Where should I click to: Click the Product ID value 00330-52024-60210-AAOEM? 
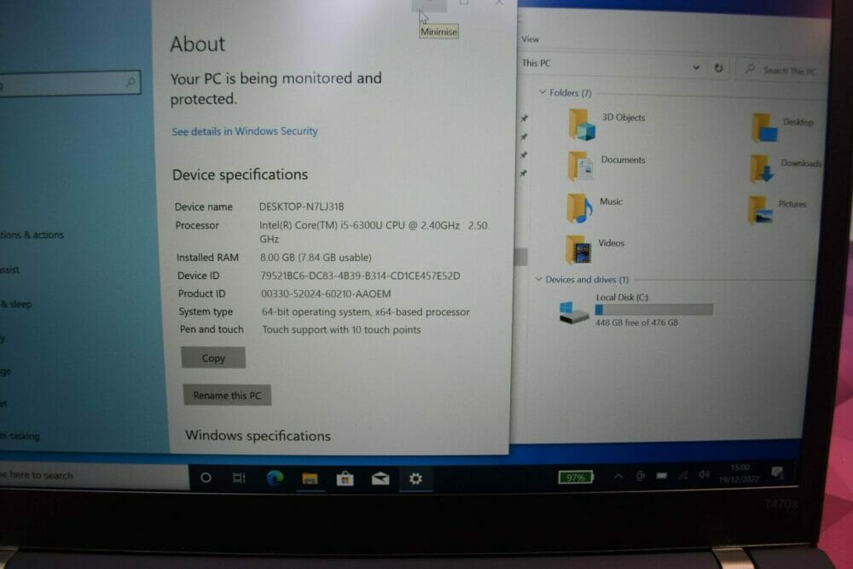click(326, 293)
